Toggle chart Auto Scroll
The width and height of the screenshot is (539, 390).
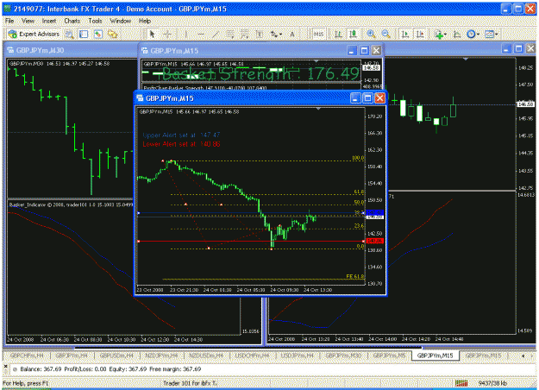[405, 34]
